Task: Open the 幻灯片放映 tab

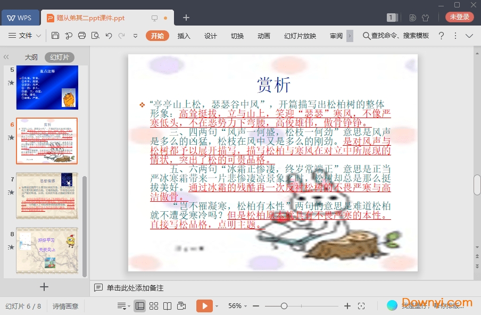Action: coord(300,36)
